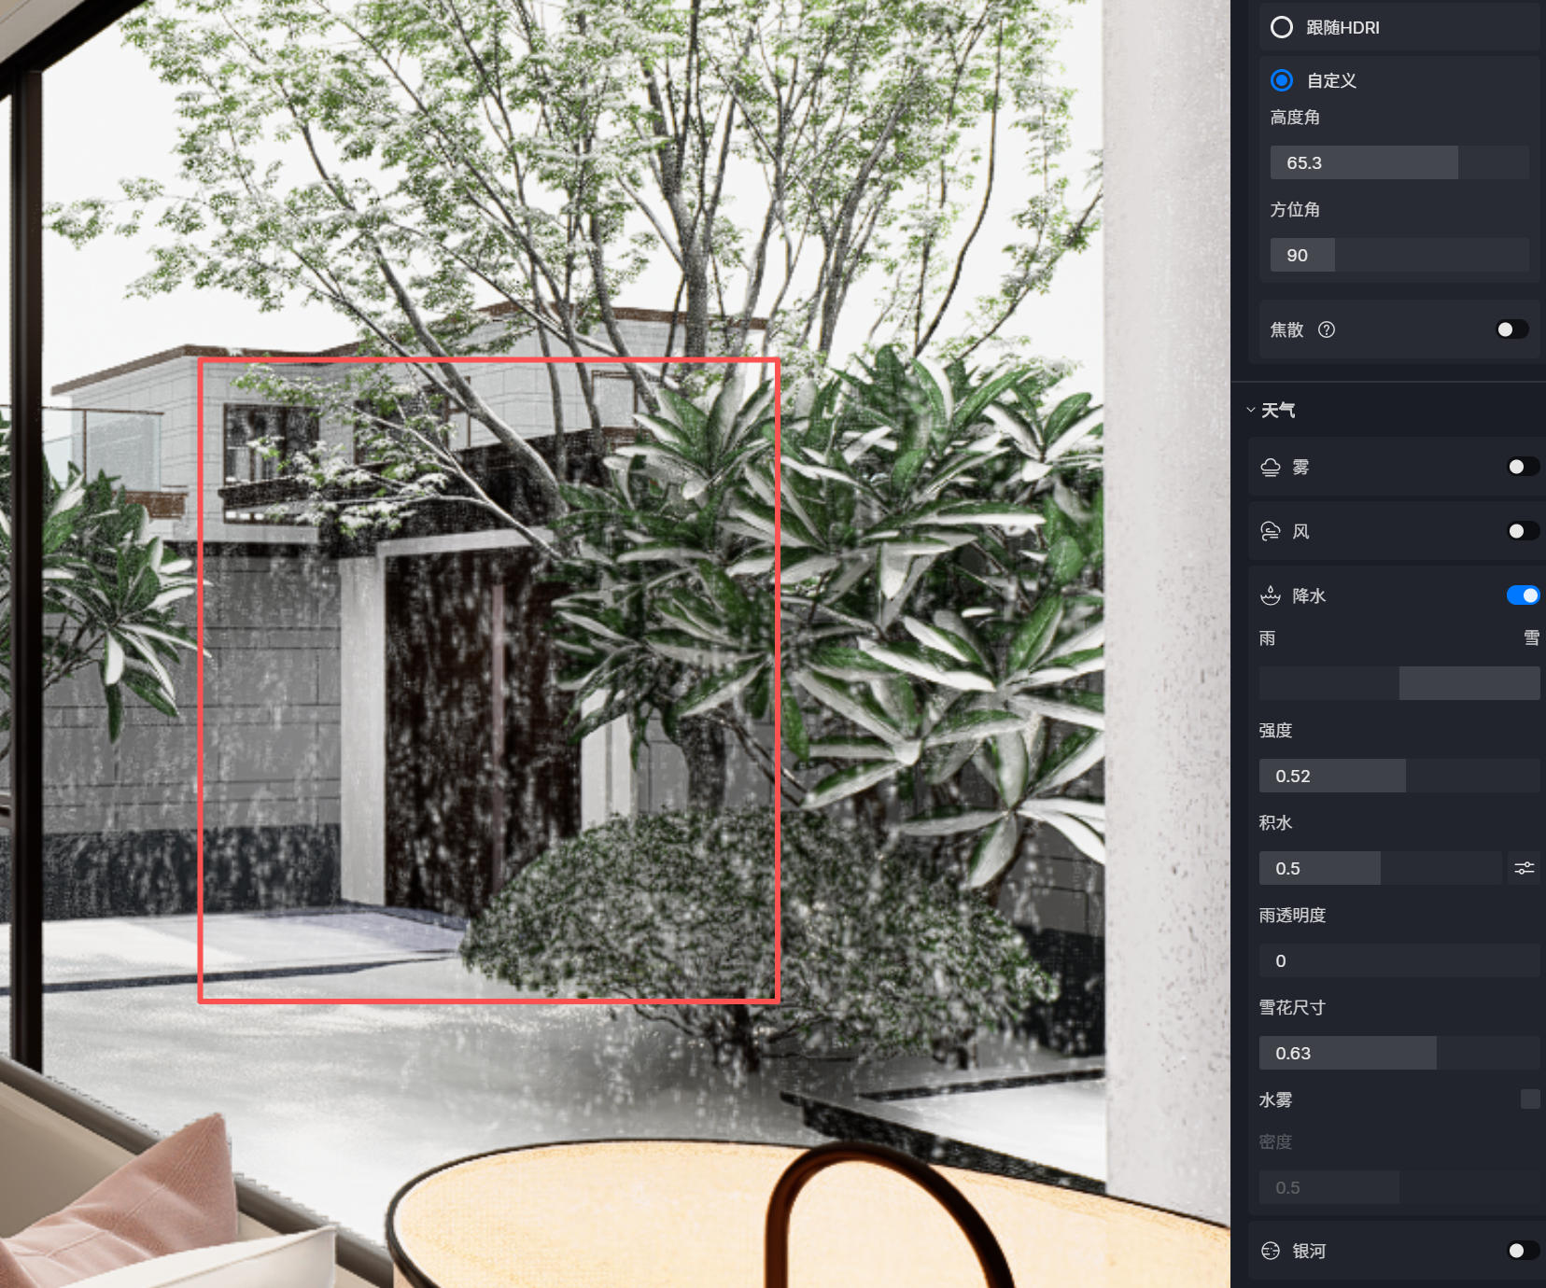Enable the 银河 galaxy toggle
This screenshot has width=1546, height=1288.
coord(1522,1251)
